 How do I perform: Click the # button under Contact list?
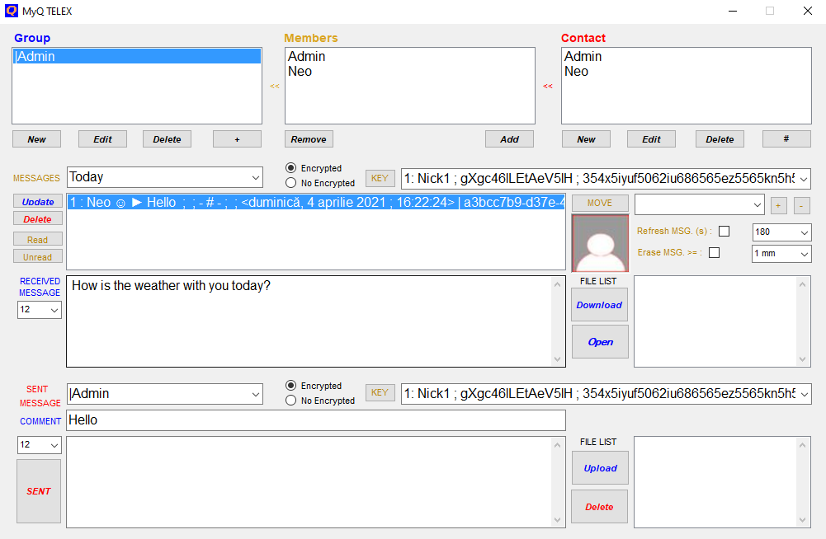786,139
